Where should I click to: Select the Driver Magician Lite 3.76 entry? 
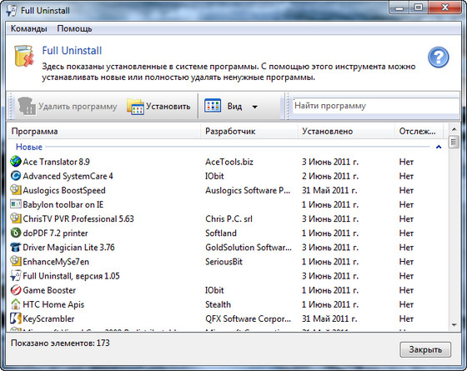[68, 248]
